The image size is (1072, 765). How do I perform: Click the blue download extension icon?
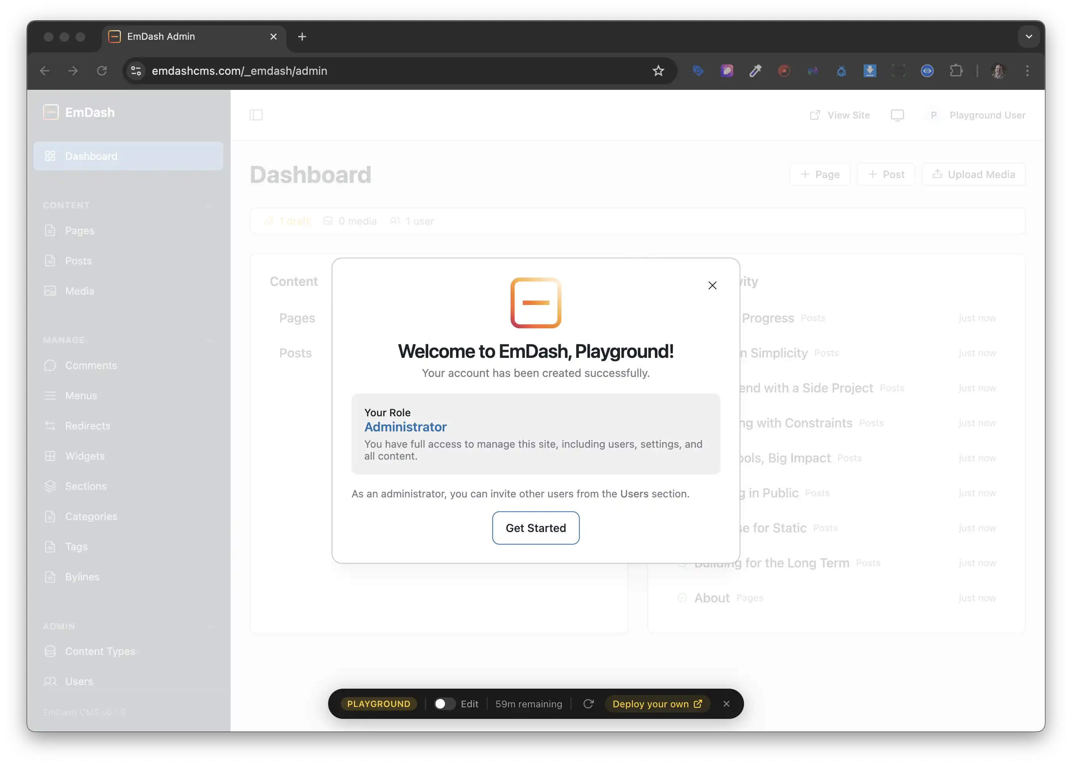click(x=870, y=71)
